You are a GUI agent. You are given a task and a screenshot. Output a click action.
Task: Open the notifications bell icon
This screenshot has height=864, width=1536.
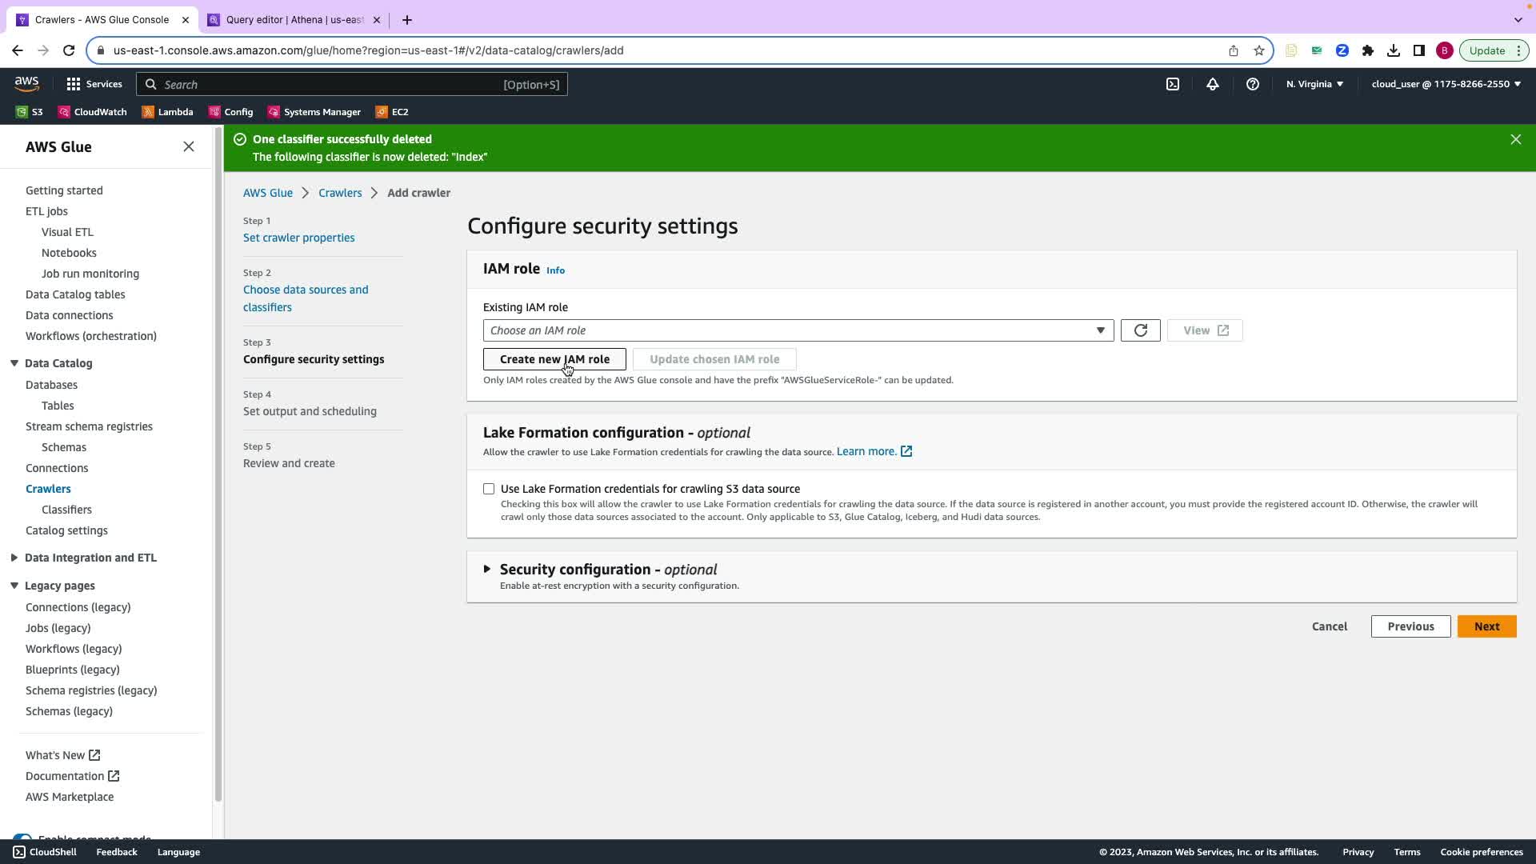point(1212,84)
